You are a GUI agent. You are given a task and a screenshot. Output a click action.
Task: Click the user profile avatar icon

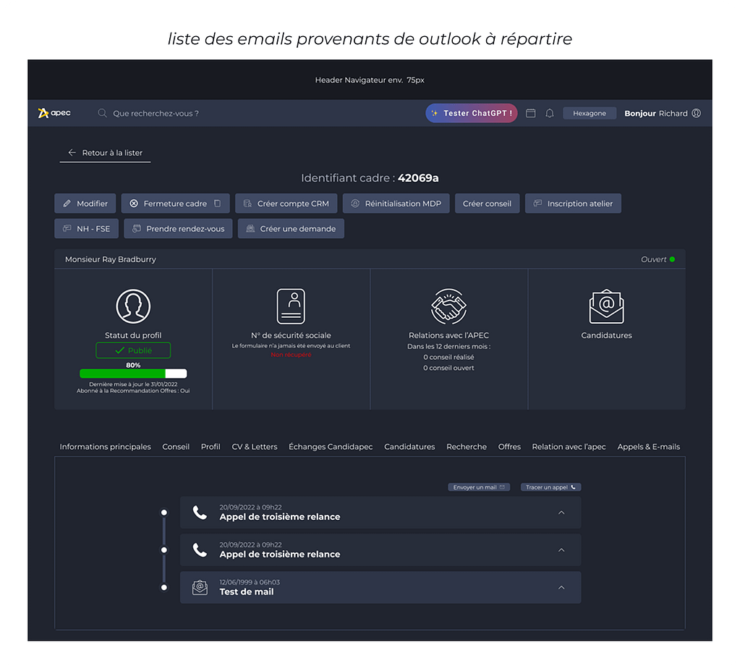[x=697, y=114]
